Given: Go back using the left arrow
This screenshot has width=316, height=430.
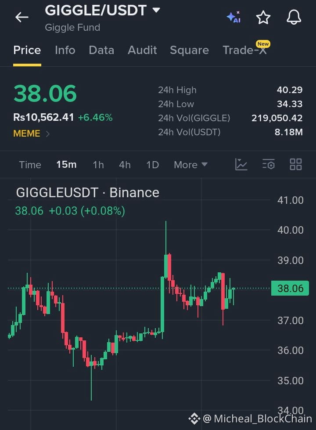Looking at the screenshot, I should 22,17.
